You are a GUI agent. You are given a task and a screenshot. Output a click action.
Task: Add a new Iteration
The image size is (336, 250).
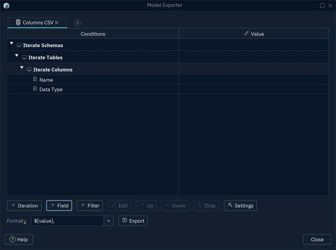(x=24, y=206)
